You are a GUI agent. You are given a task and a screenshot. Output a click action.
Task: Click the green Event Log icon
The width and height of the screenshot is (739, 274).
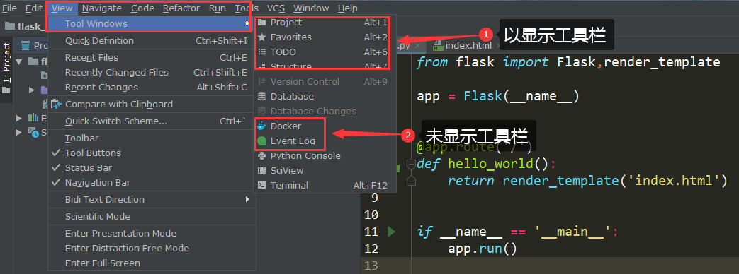coord(261,141)
